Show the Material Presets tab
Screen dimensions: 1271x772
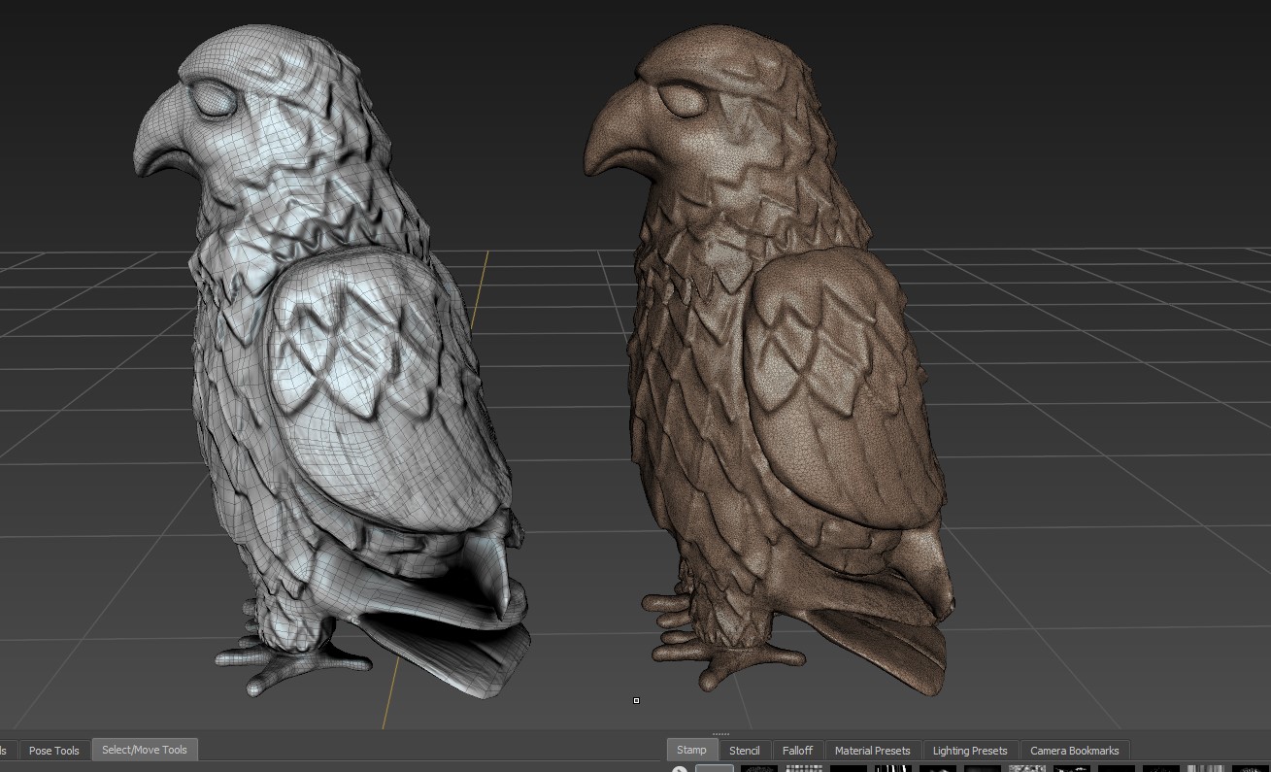(x=872, y=751)
